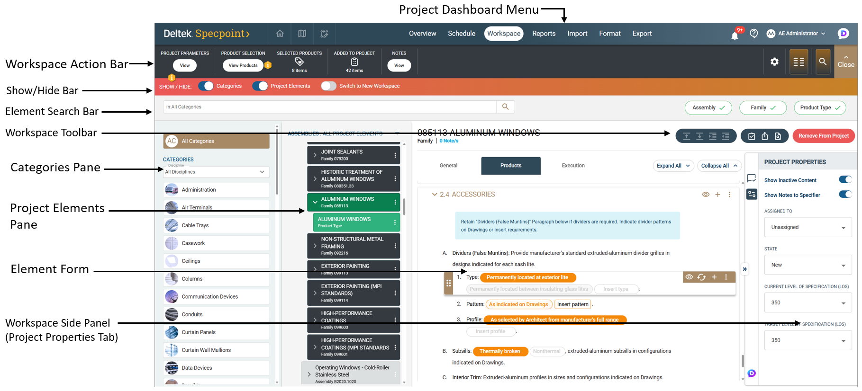Screen dimensions: 862x391
Task: Click the magnifier icon in action bar
Action: [823, 62]
